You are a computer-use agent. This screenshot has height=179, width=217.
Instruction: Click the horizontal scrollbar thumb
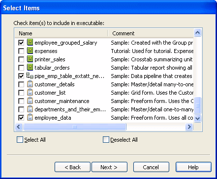tap(75, 127)
